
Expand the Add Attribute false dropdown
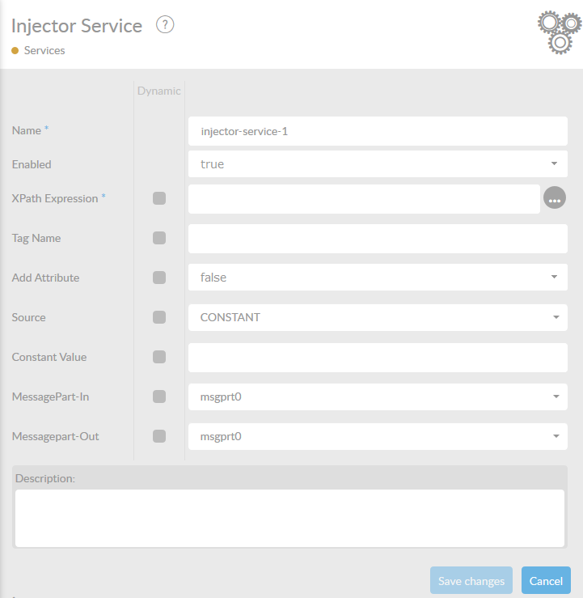click(x=378, y=278)
